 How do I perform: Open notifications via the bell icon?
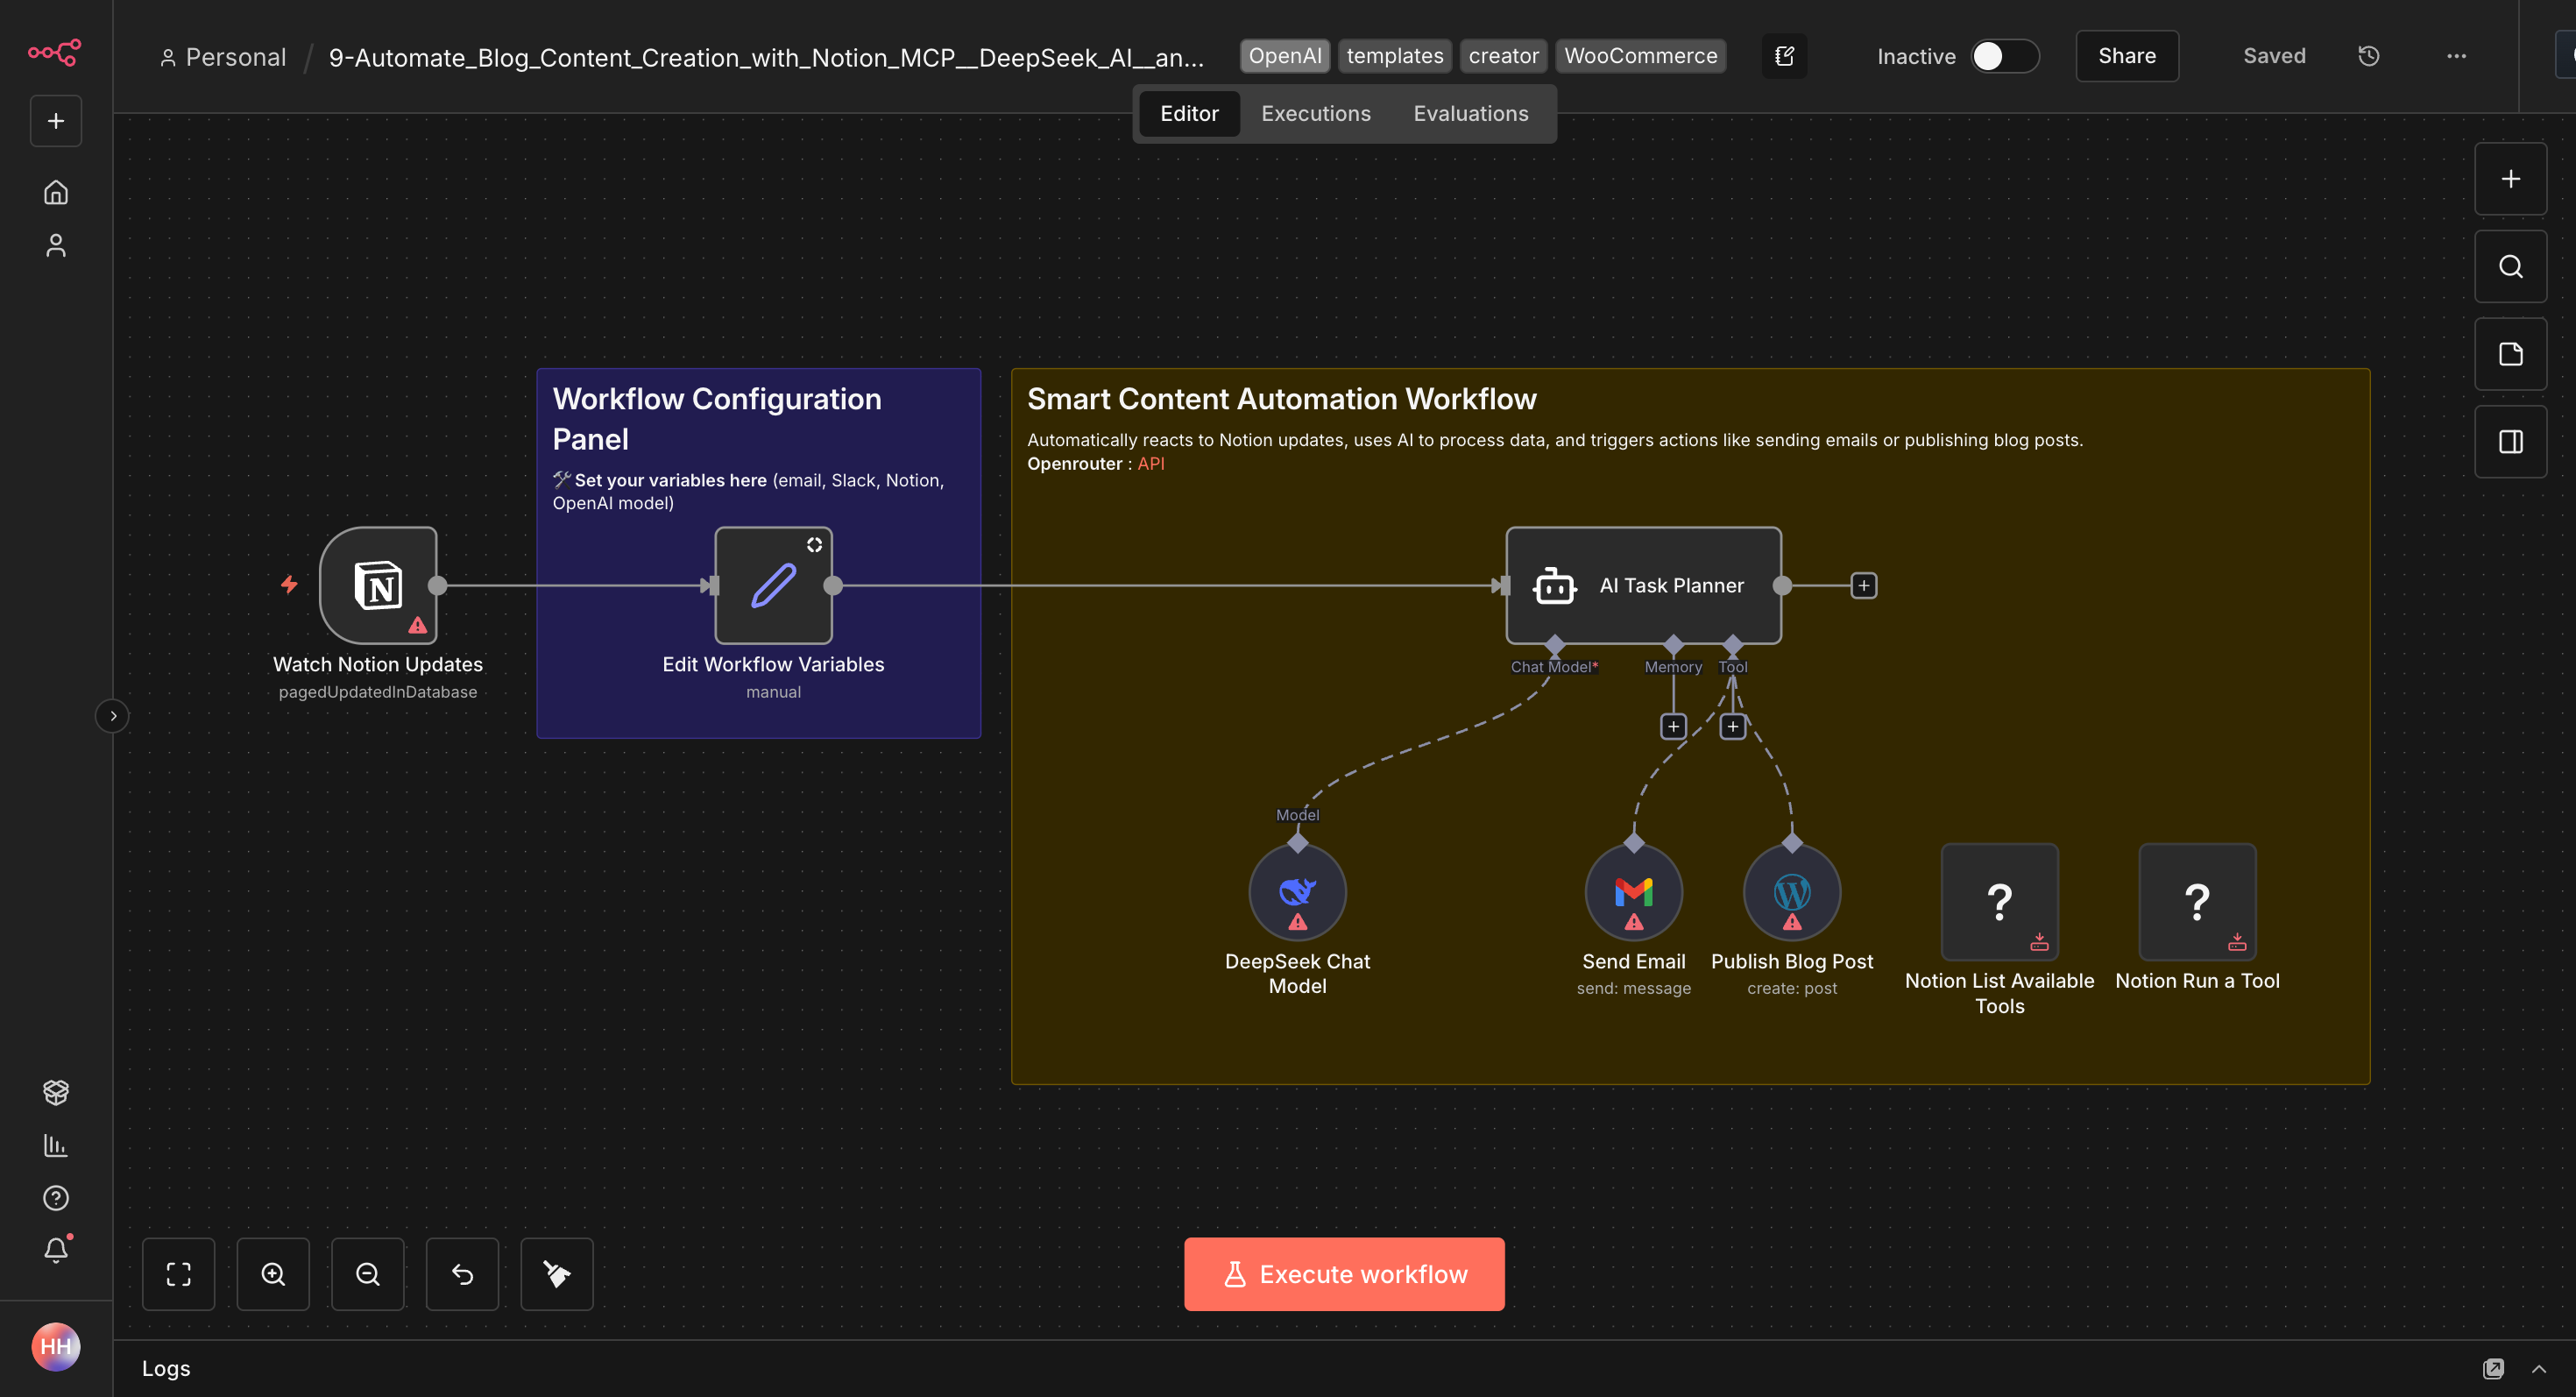point(56,1249)
